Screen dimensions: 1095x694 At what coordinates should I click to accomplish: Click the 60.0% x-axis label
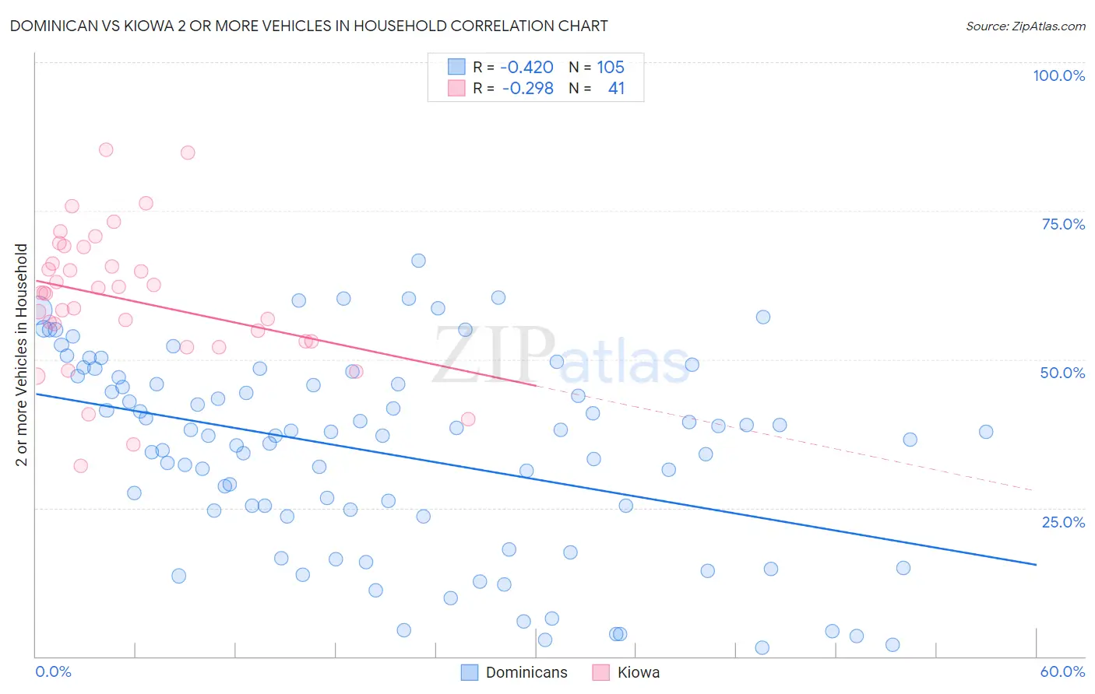click(1062, 671)
